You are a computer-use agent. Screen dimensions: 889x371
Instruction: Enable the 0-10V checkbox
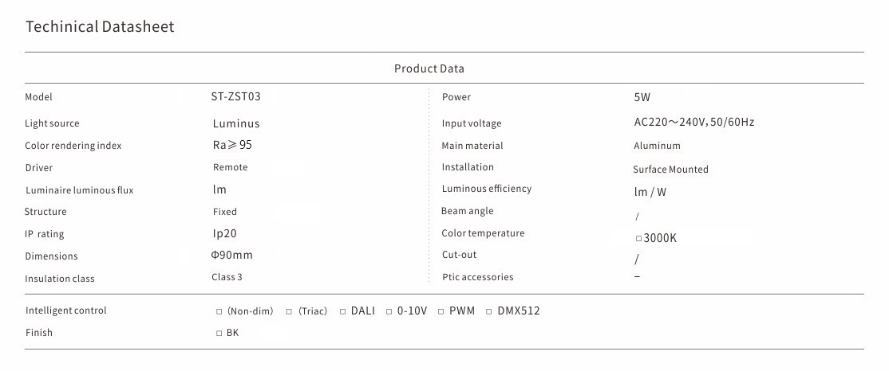(x=389, y=311)
